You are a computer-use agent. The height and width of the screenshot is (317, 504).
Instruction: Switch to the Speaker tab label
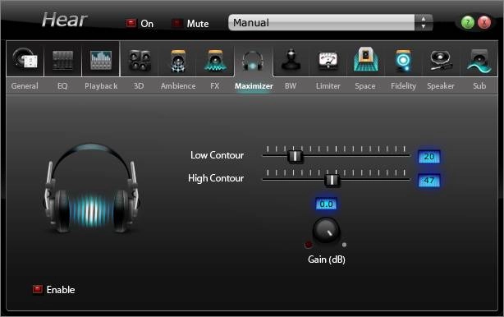pyautogui.click(x=441, y=86)
